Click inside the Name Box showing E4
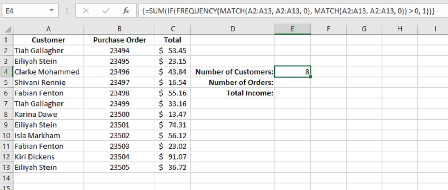448x190 pixels. [x=26, y=11]
